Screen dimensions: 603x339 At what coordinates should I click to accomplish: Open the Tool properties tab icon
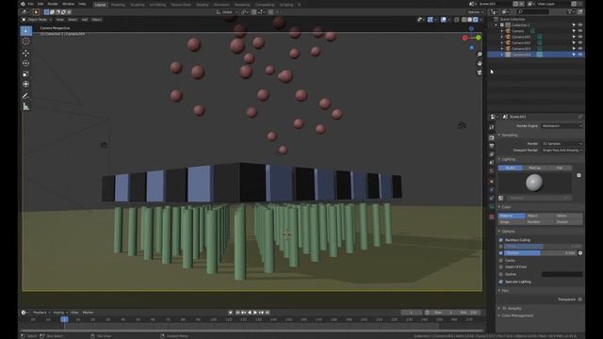coord(492,127)
